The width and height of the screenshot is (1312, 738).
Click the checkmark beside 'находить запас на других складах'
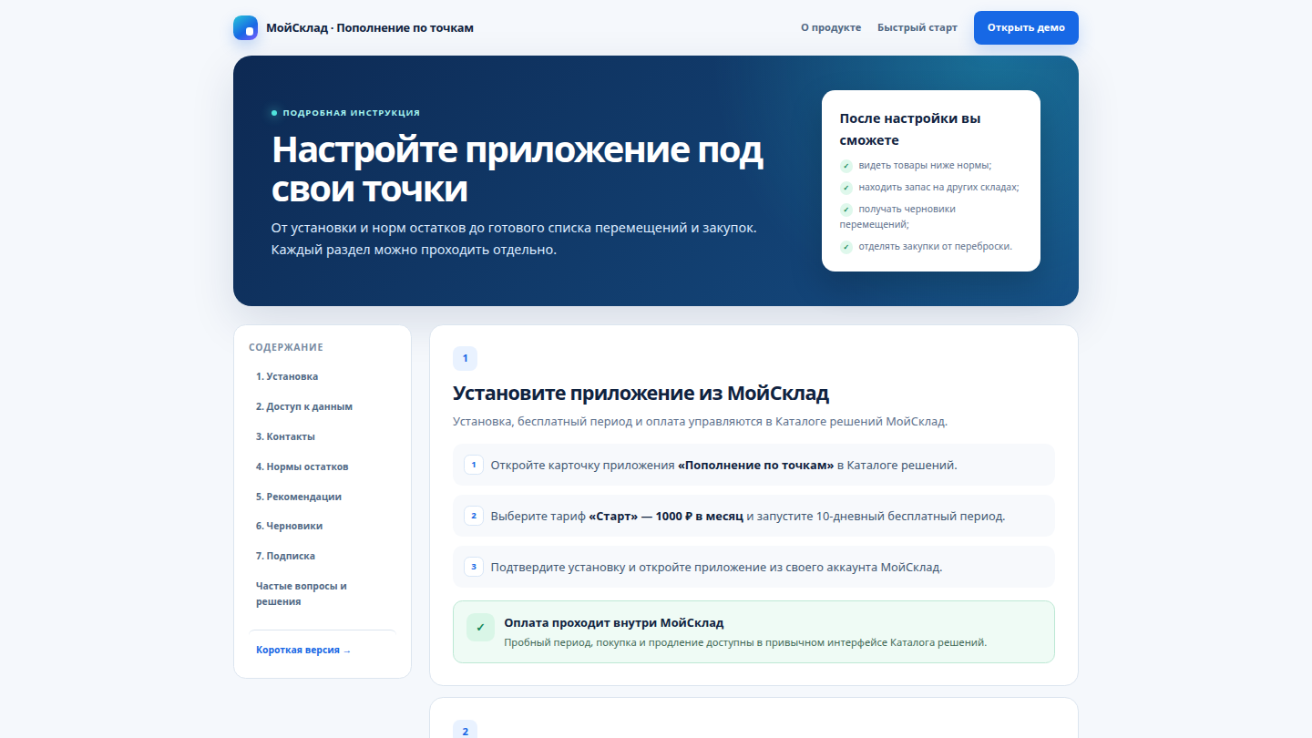pos(846,188)
